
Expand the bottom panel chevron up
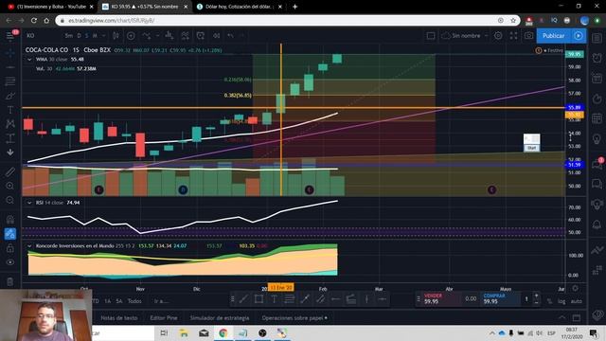561,318
